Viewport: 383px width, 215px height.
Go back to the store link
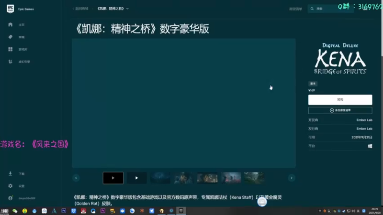pyautogui.click(x=80, y=9)
